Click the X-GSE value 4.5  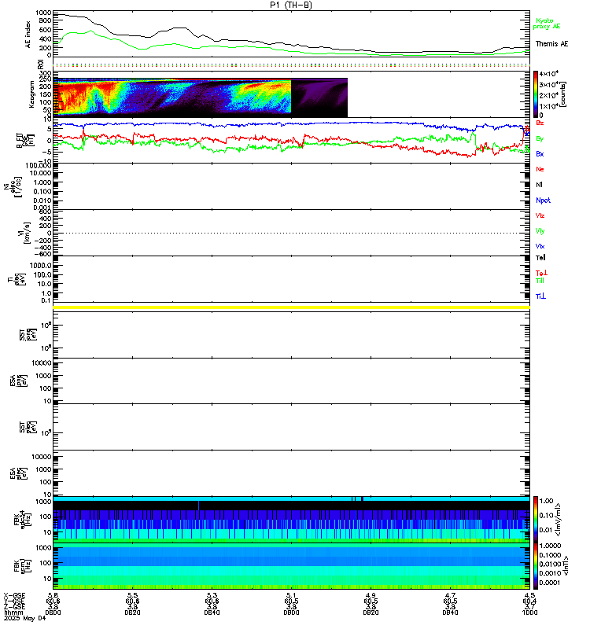529,595
